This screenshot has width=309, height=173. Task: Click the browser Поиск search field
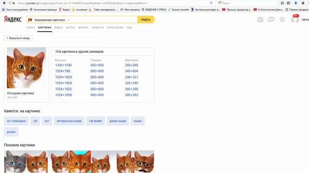[247, 3]
